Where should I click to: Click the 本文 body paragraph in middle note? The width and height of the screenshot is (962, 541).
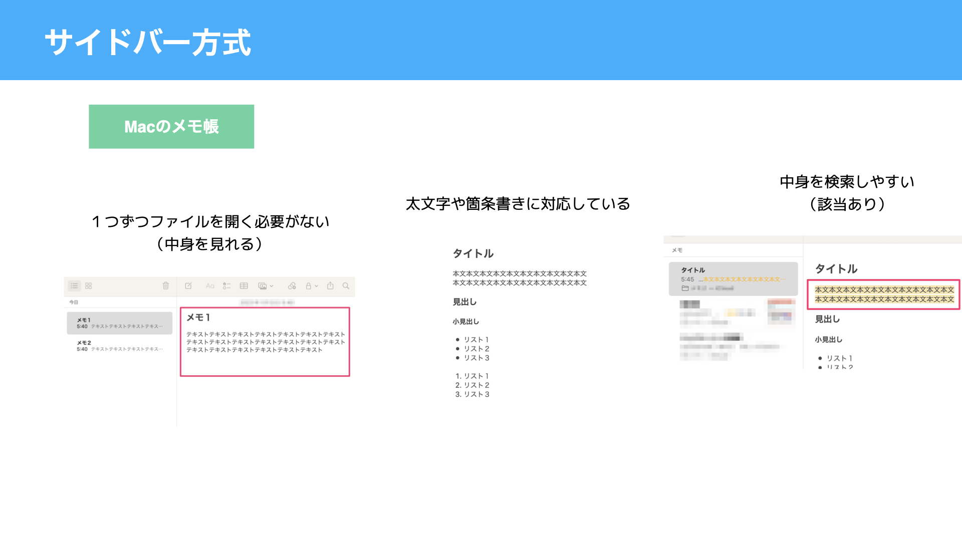(520, 278)
